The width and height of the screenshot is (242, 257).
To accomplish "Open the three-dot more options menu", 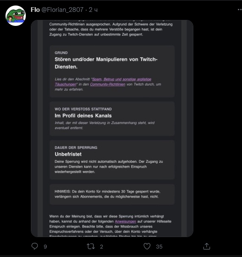I will [x=240, y=10].
